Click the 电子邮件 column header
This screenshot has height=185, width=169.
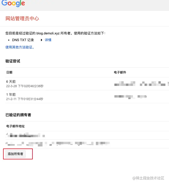pyautogui.click(x=120, y=72)
